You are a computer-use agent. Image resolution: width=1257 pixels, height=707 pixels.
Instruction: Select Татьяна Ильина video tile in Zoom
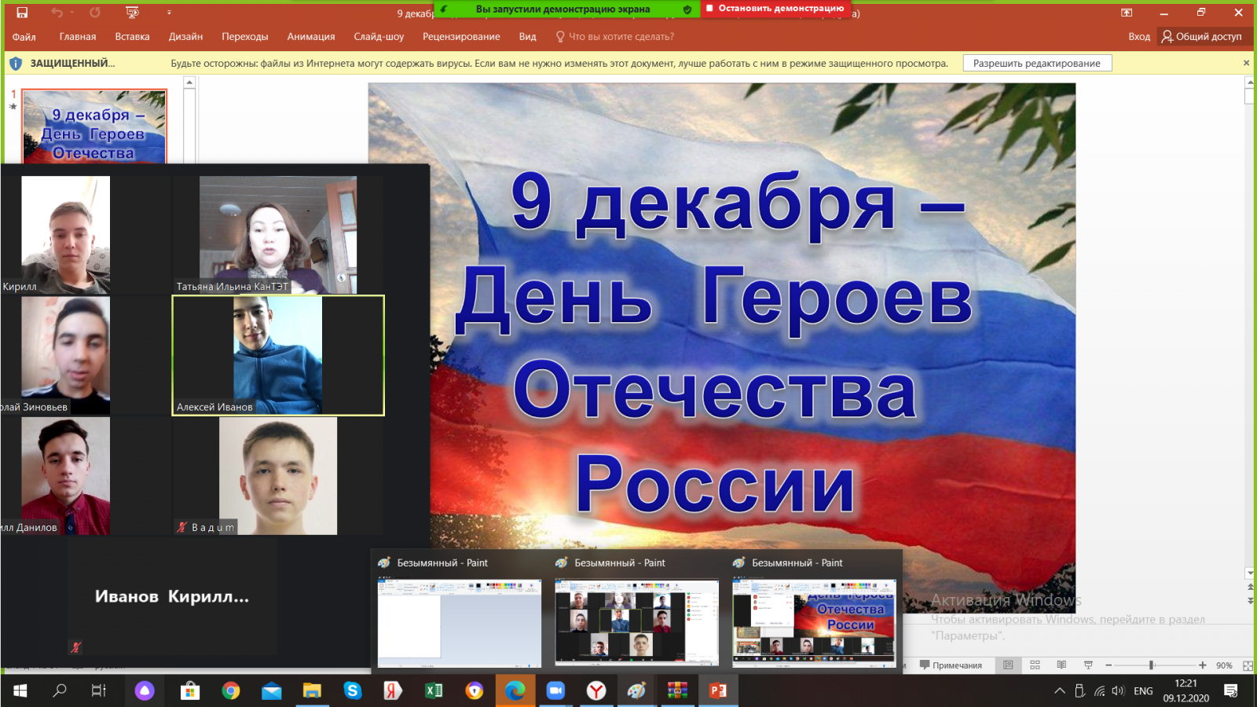pyautogui.click(x=278, y=235)
